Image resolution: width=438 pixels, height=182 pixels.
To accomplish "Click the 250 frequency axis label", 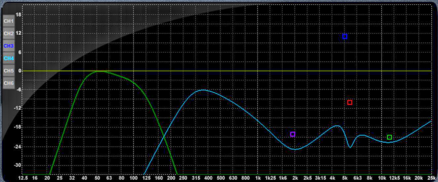I will click(183, 178).
